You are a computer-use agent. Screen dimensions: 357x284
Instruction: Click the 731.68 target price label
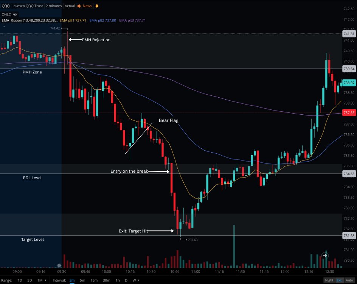point(349,236)
